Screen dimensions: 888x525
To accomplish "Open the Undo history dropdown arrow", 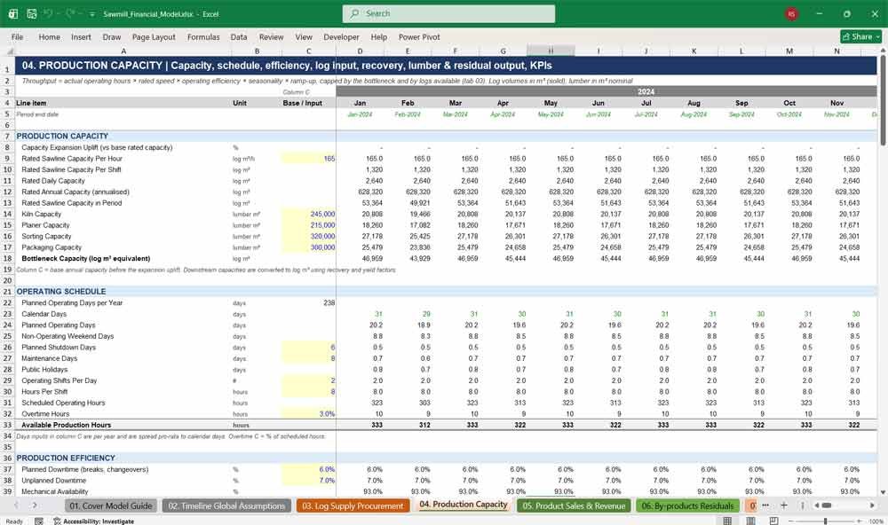I will click(58, 14).
